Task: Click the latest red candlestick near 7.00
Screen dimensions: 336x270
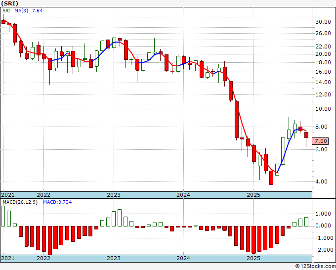Action: pos(306,135)
